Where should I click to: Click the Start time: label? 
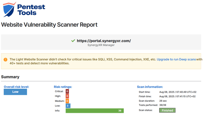tap(145, 92)
